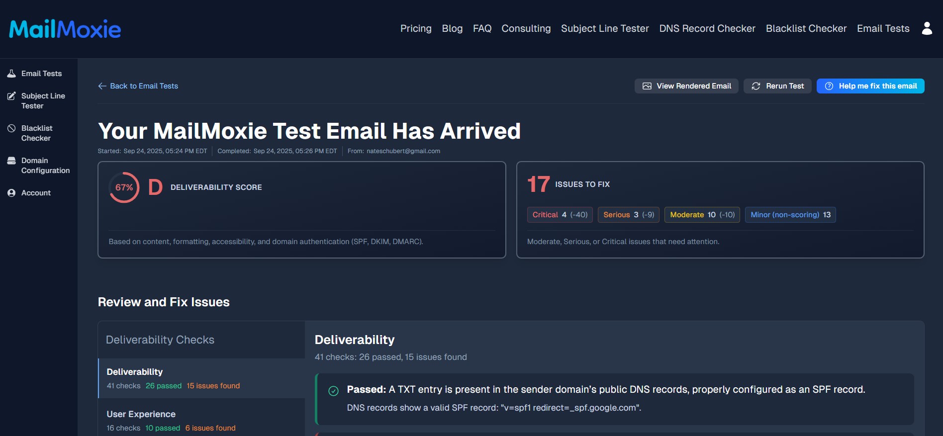Filter by the Minor (non-scoring) 13 badge

coord(790,215)
